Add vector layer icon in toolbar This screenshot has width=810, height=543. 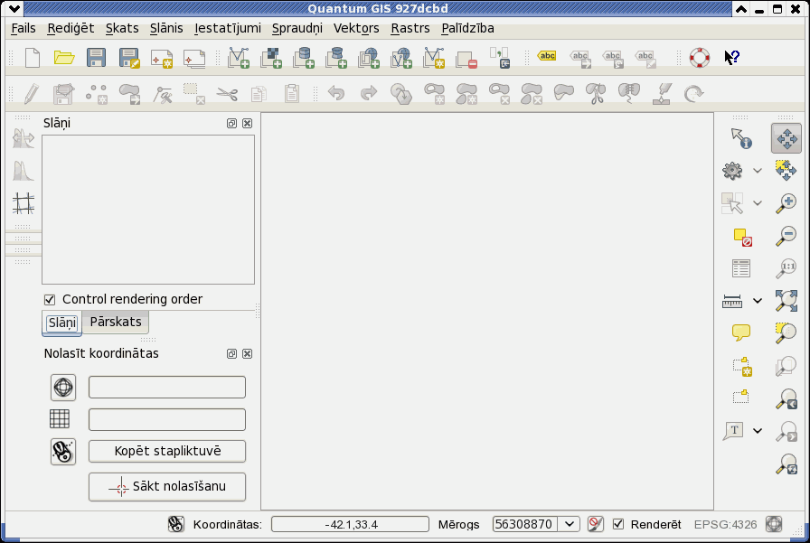coord(239,58)
